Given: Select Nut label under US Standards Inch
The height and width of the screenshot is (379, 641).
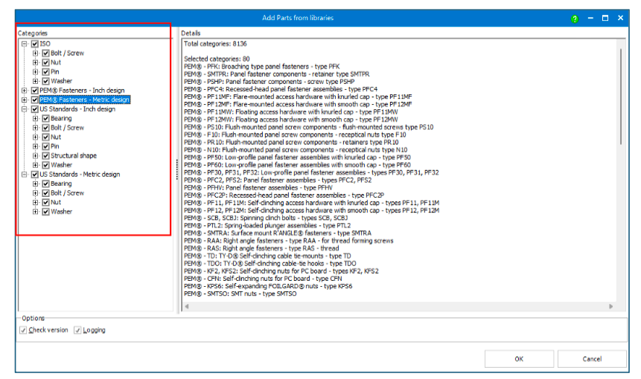Looking at the screenshot, I should tap(56, 137).
